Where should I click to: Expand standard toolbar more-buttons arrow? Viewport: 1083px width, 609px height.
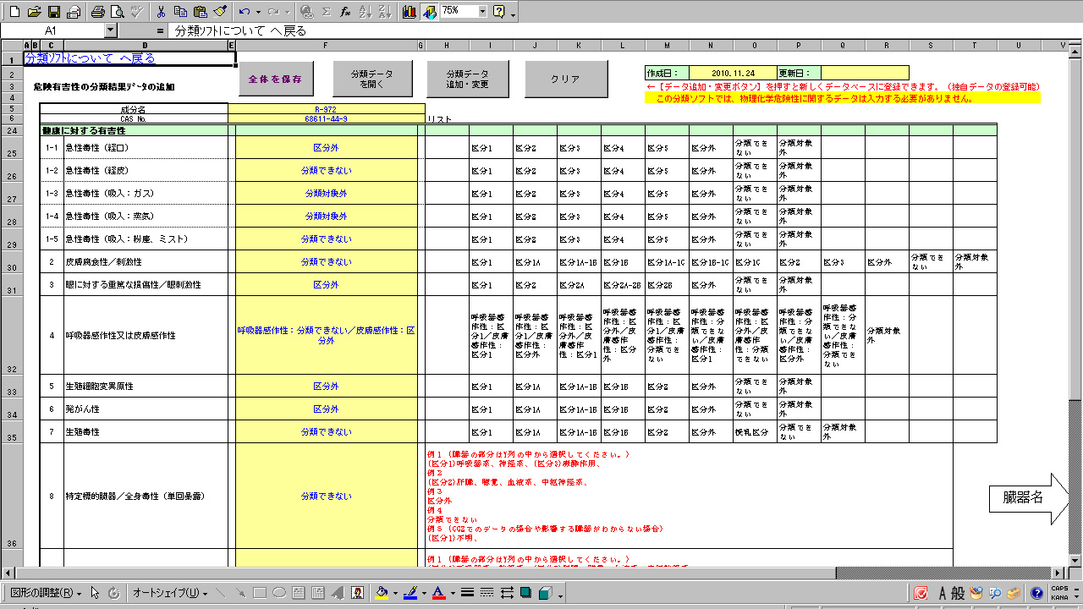(514, 14)
